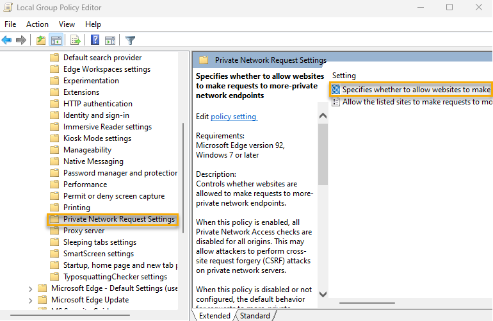Select 'Allow the listed sites' policy setting
This screenshot has width=493, height=321.
[416, 102]
